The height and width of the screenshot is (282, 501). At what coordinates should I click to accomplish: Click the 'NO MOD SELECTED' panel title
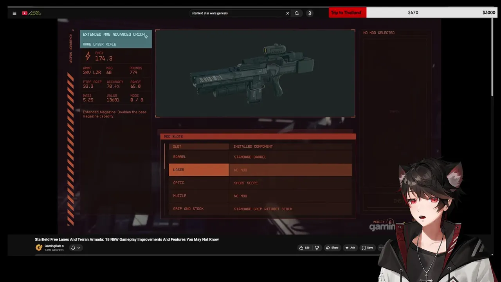click(x=379, y=33)
